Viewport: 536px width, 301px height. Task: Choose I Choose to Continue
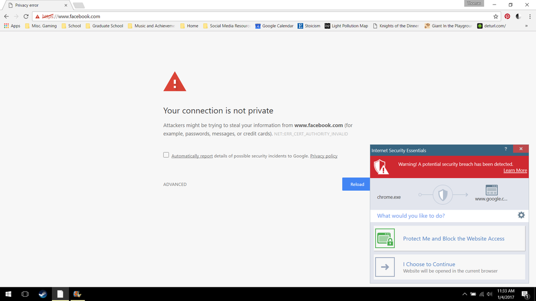(449, 267)
